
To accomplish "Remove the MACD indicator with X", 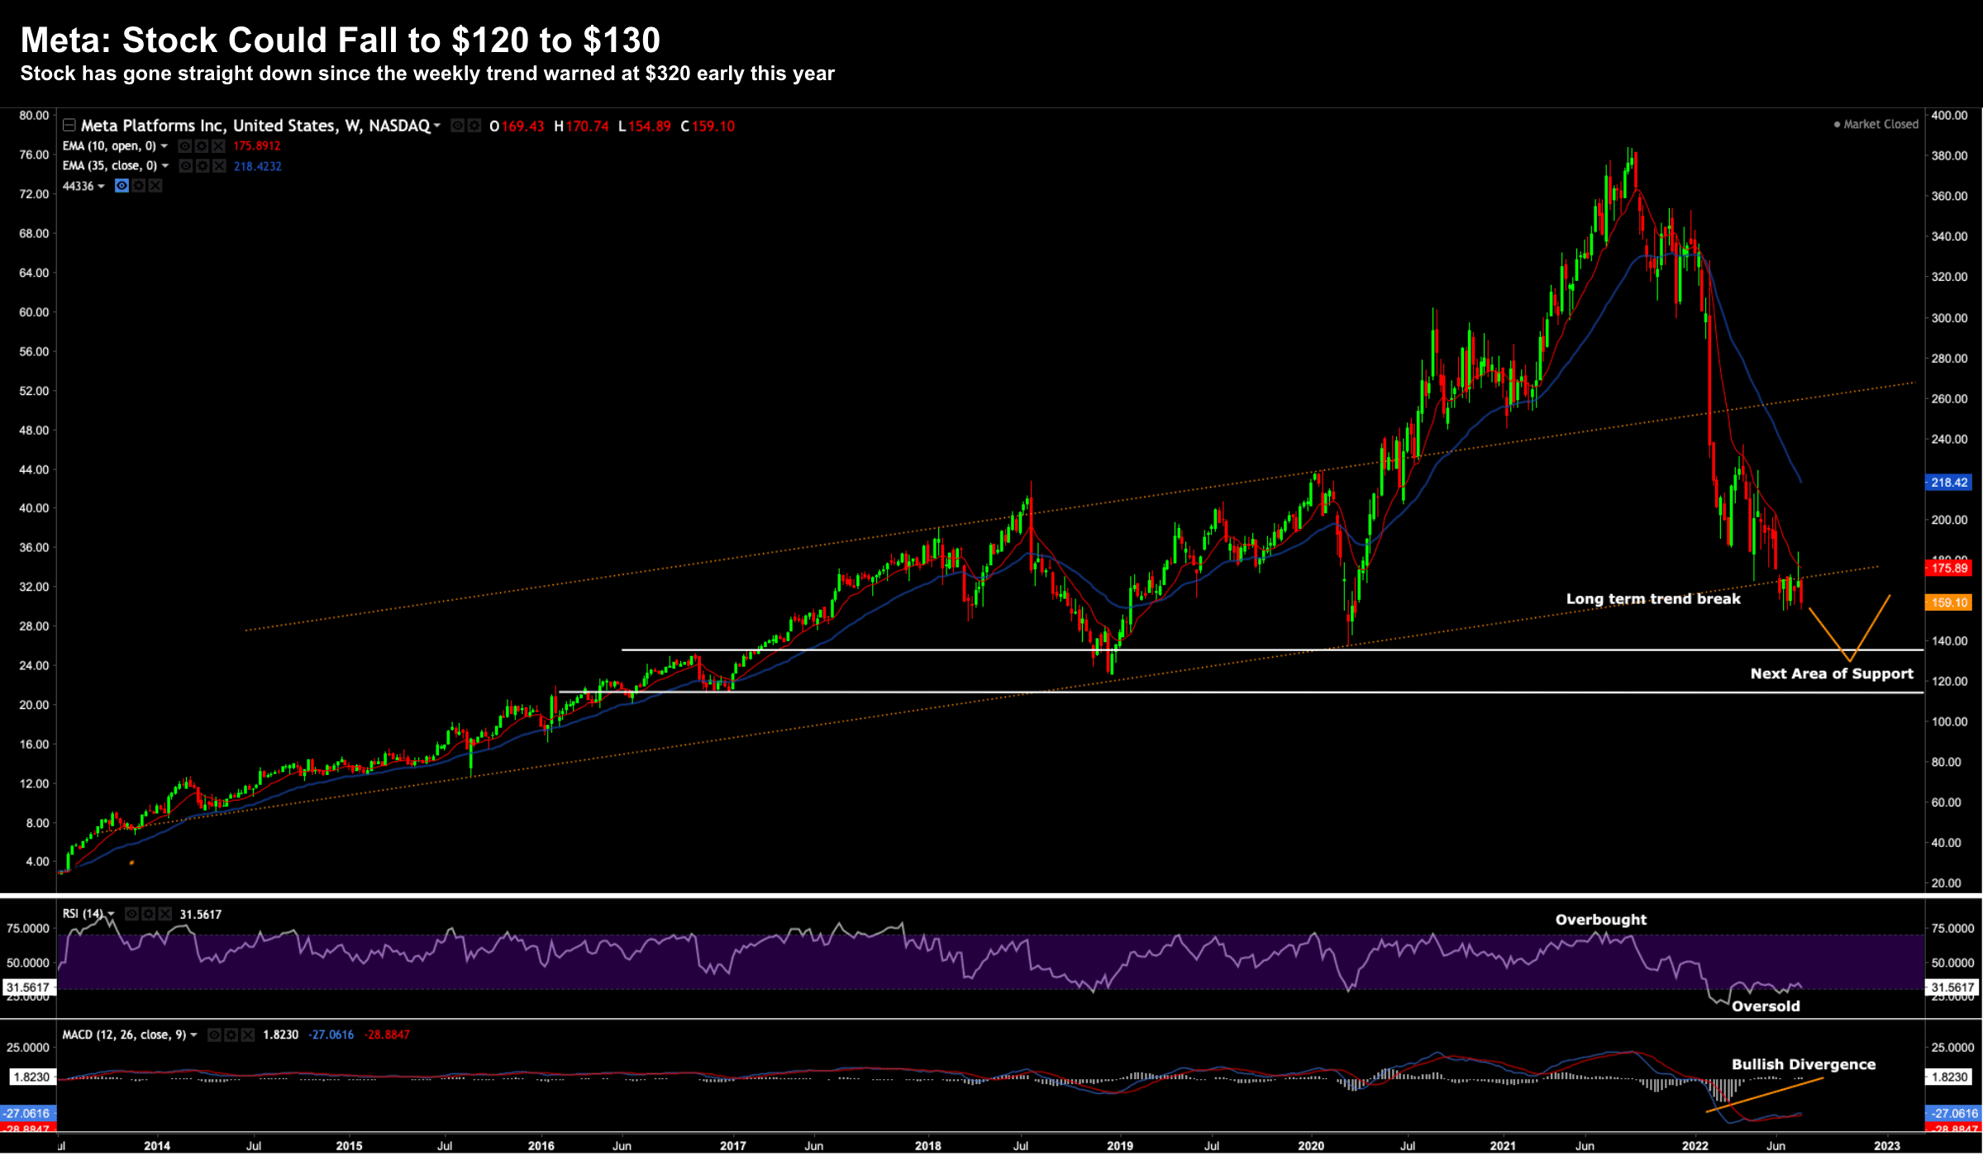I will 247,1035.
